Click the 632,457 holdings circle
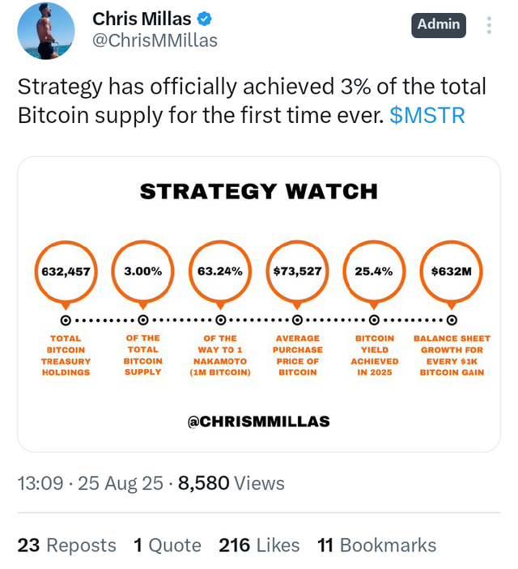Screen dimensions: 518x569 point(66,271)
